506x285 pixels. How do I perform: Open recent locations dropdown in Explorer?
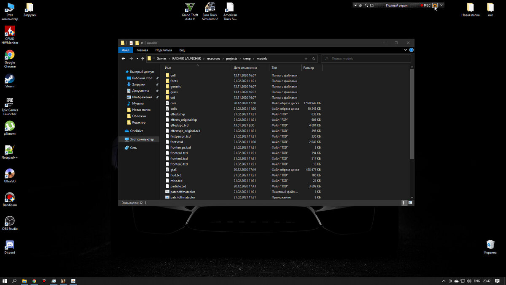coord(137,59)
